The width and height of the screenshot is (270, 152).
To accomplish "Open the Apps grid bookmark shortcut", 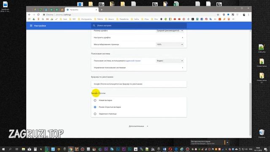I will click(29, 19).
